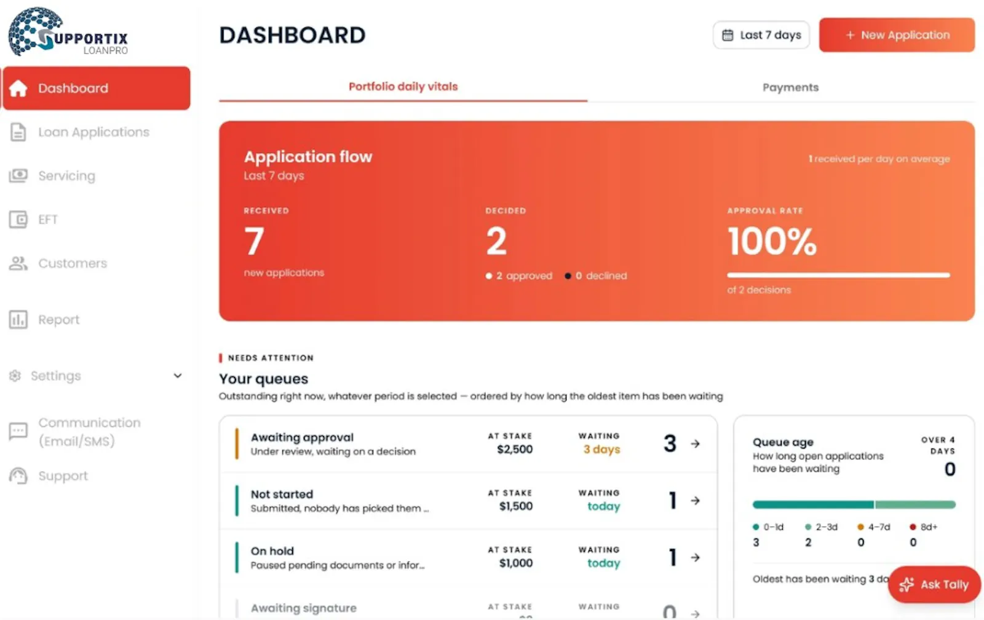Click the DASHBOARD page title
Viewport: 984px width, 620px height.
pyautogui.click(x=292, y=35)
